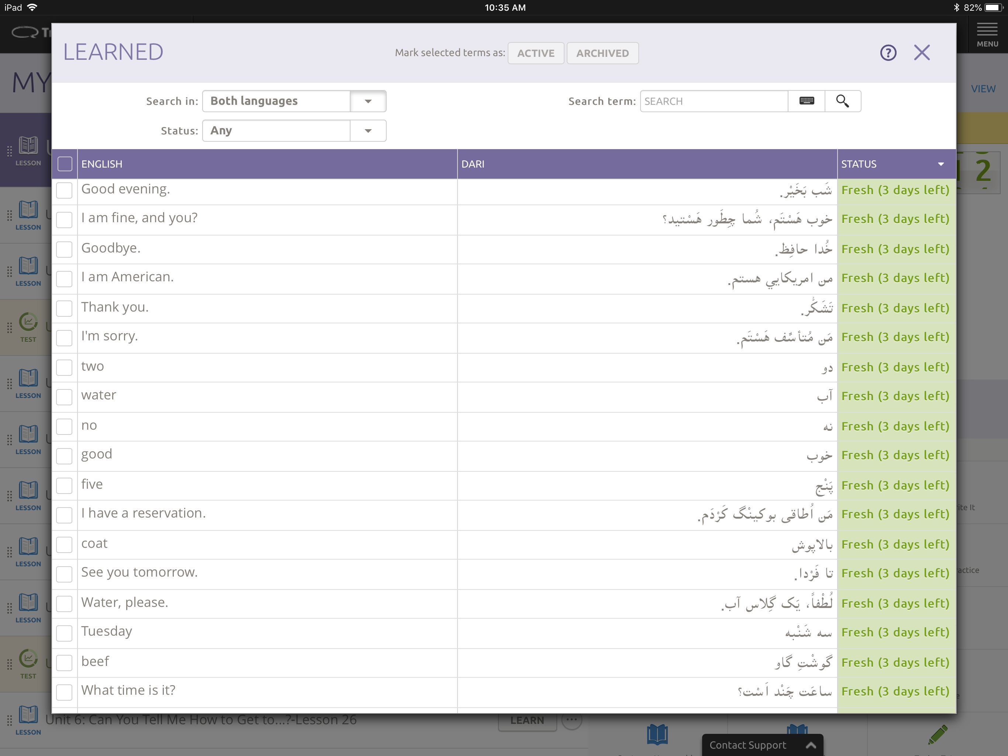
Task: Expand the Contact Support chevron icon
Action: click(x=811, y=745)
